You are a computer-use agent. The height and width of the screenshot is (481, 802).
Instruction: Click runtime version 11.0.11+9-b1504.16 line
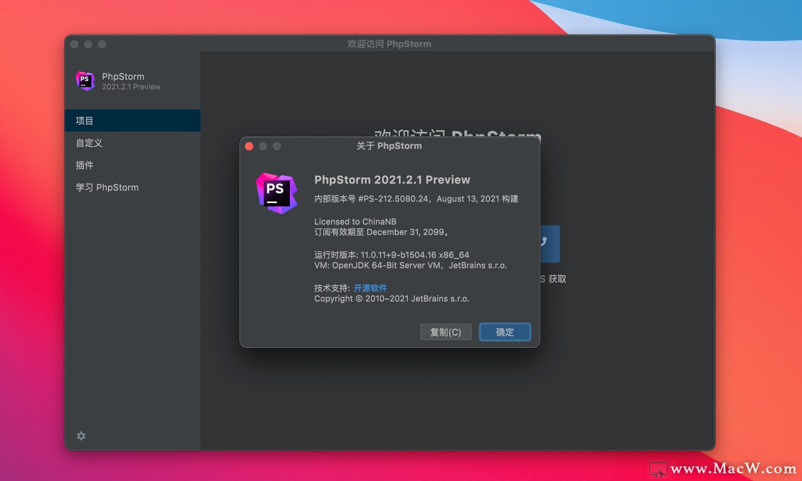(x=391, y=255)
